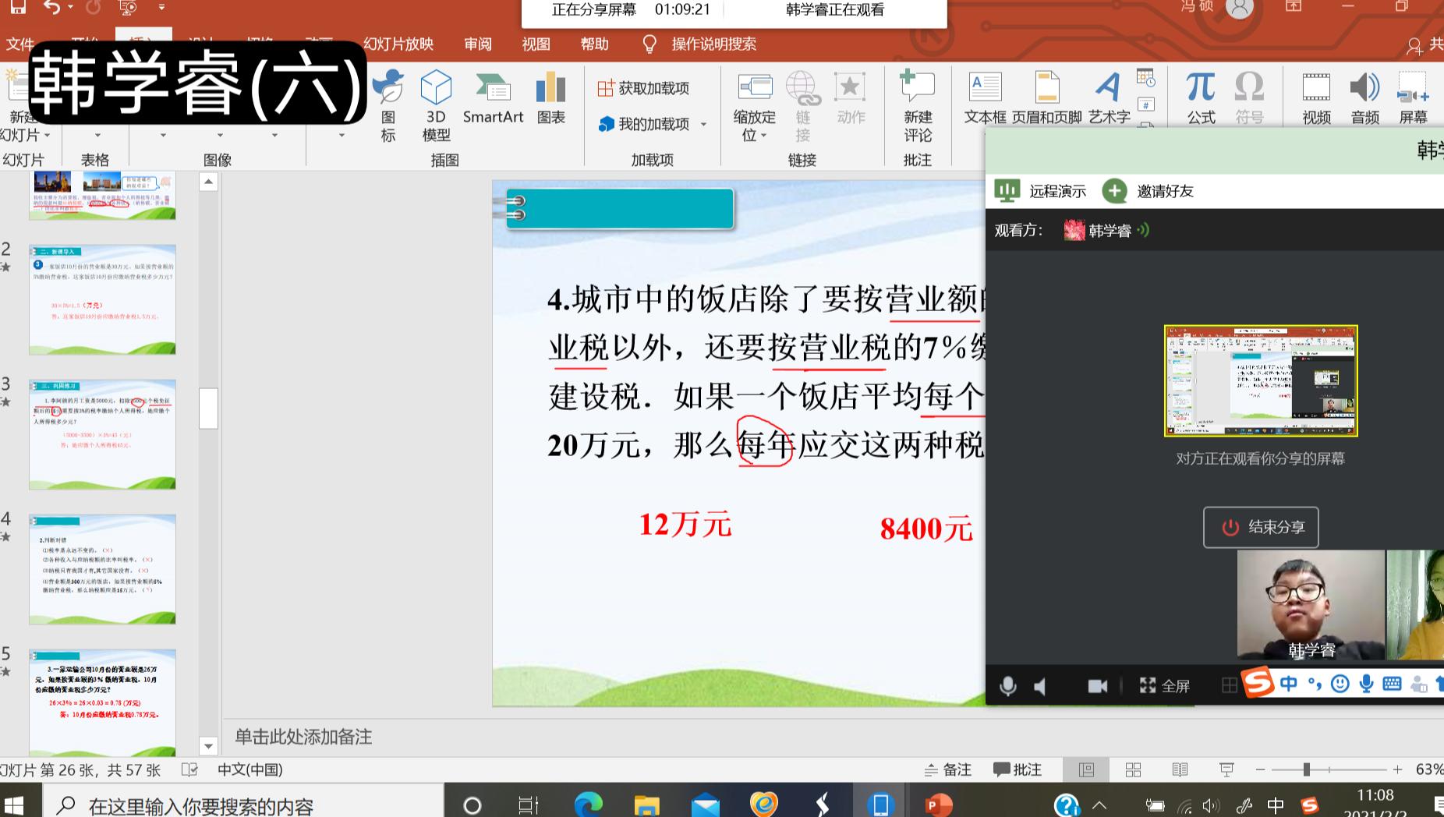Select slide 4 thumbnail in panel

102,569
